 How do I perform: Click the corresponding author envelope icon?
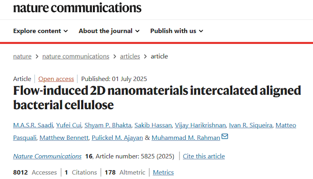[x=225, y=136]
